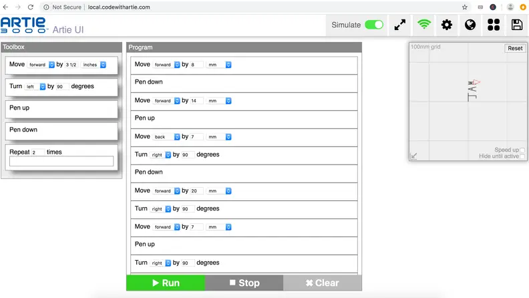The image size is (529, 298).
Task: Open mm unit dropdown on Move by 14 row
Action: pyautogui.click(x=218, y=101)
